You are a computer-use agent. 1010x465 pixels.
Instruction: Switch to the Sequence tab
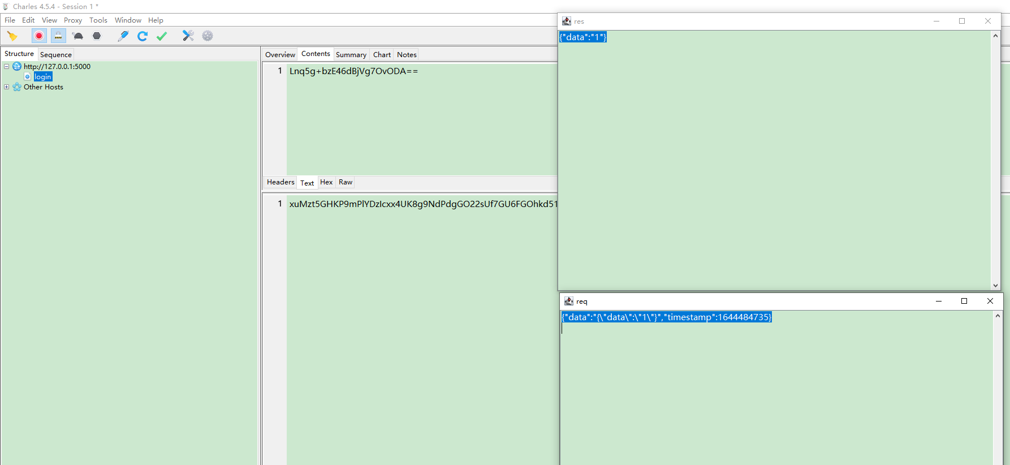pos(55,55)
